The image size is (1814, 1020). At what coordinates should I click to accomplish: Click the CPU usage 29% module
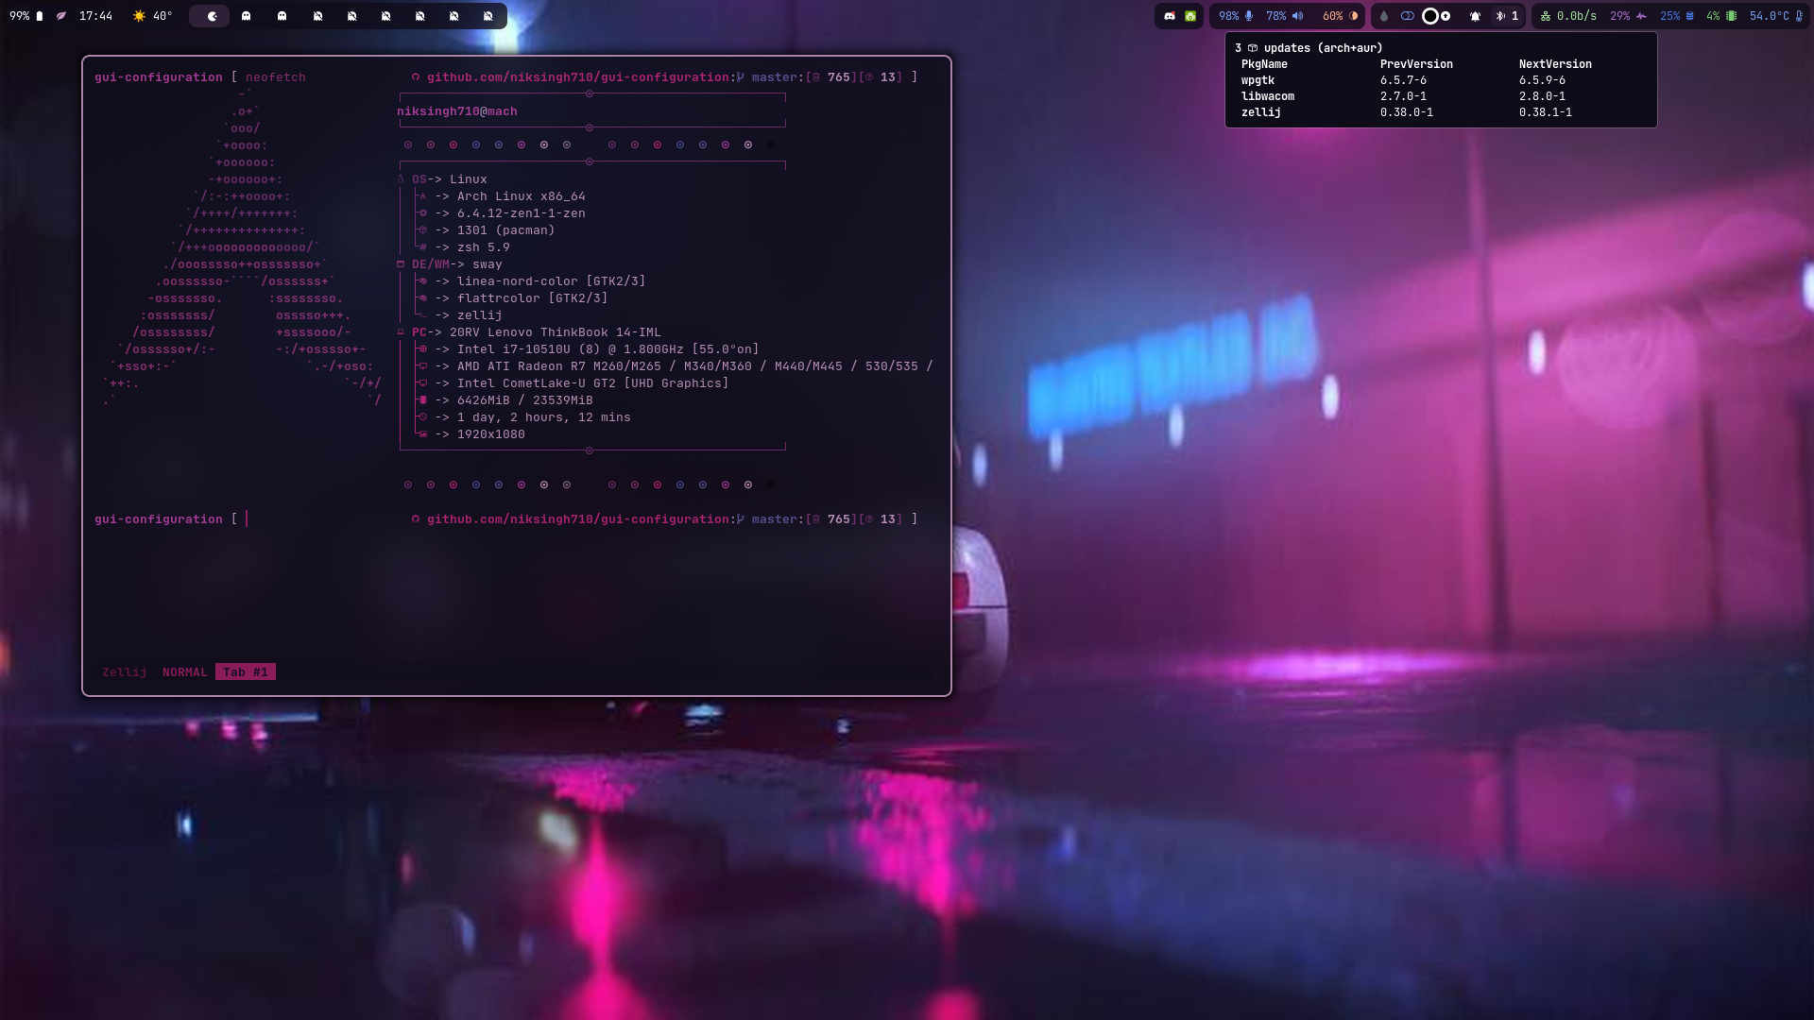tap(1628, 16)
